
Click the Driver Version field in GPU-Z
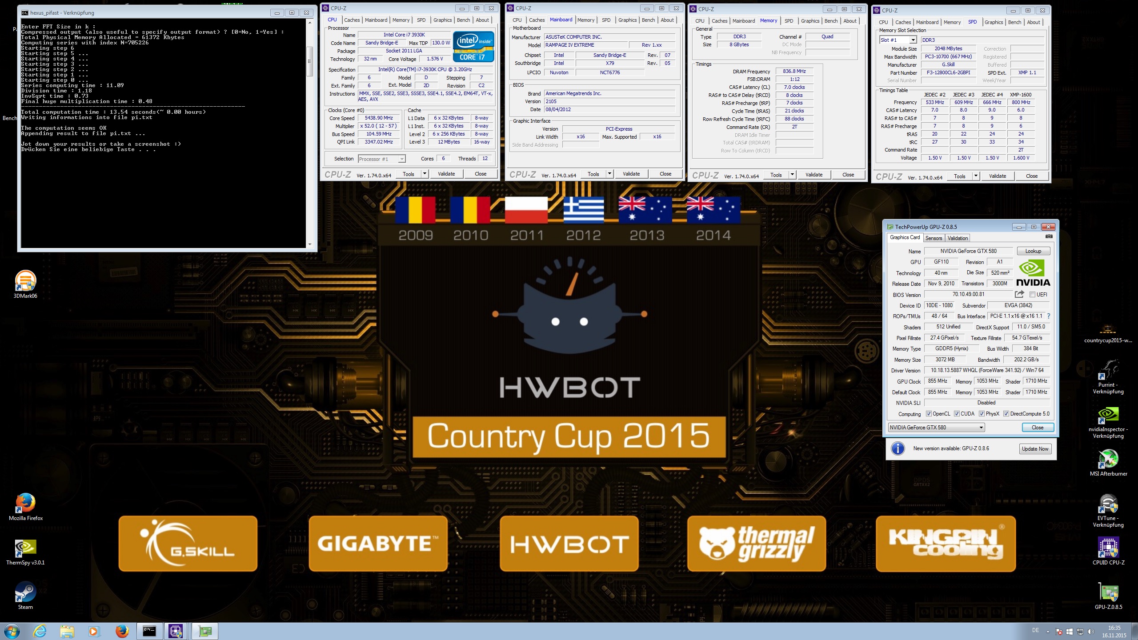[x=986, y=370]
